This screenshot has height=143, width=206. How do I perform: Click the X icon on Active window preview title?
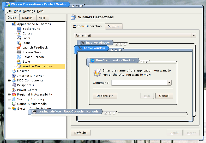80,48
